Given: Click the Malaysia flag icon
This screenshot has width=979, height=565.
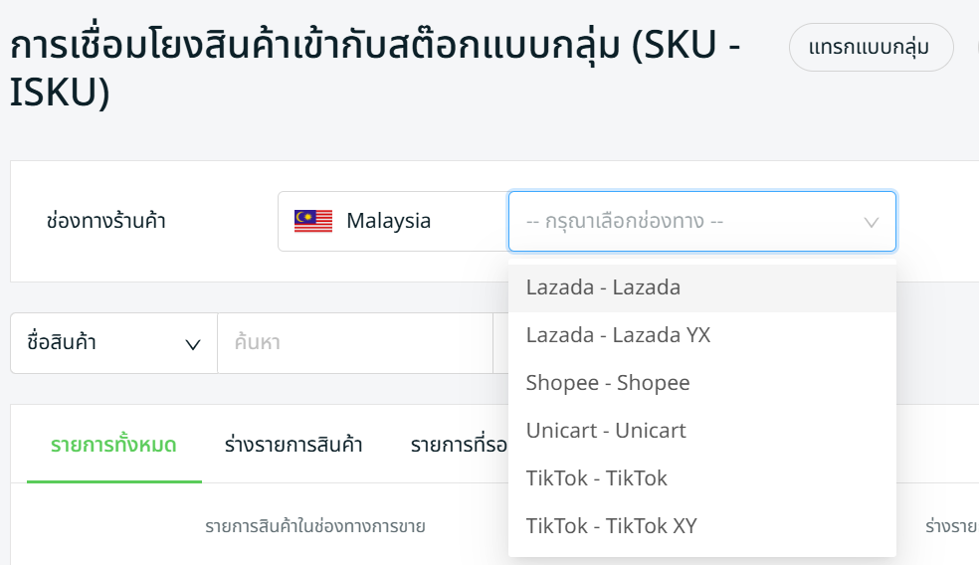Looking at the screenshot, I should (x=313, y=221).
